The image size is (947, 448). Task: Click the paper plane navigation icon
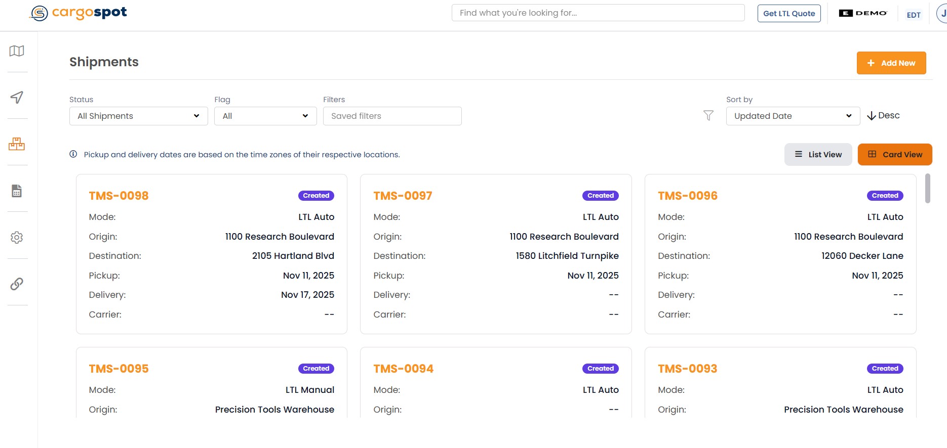point(17,97)
